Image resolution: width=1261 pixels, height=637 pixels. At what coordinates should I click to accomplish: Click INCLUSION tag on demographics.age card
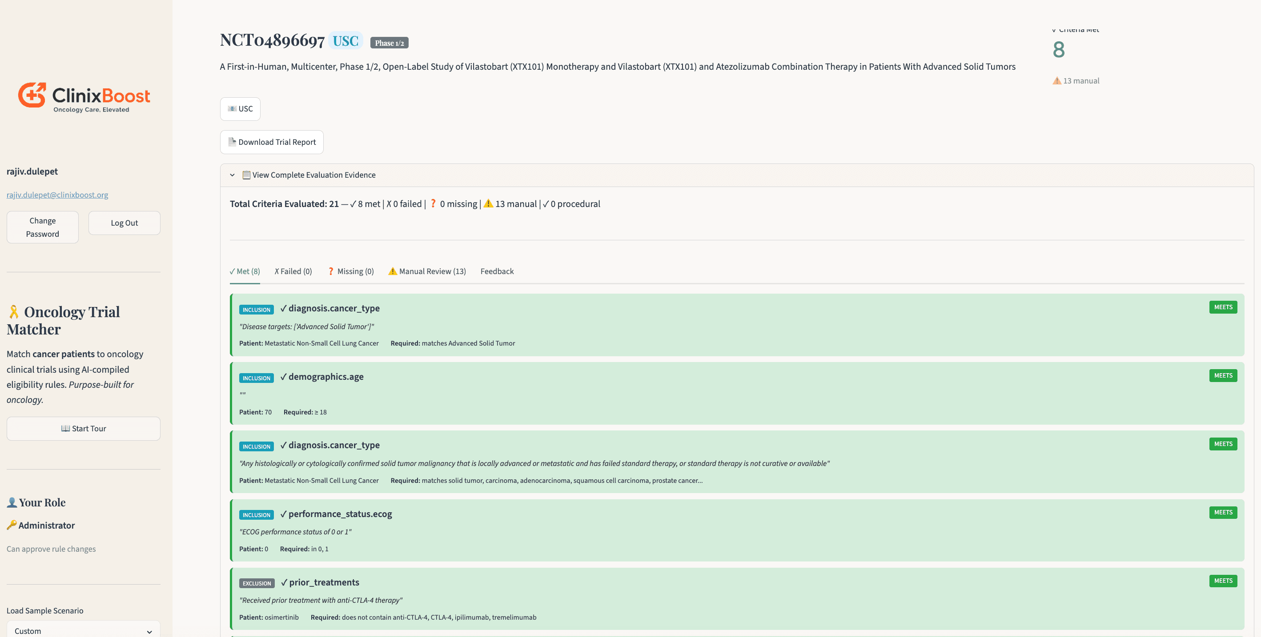click(256, 378)
